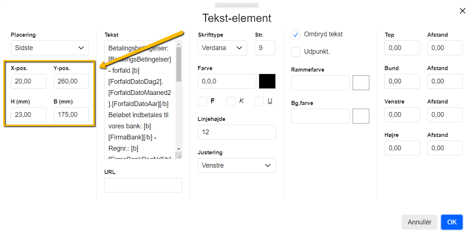The image size is (473, 240).
Task: Enable the Udpunkt. option
Action: tap(296, 52)
